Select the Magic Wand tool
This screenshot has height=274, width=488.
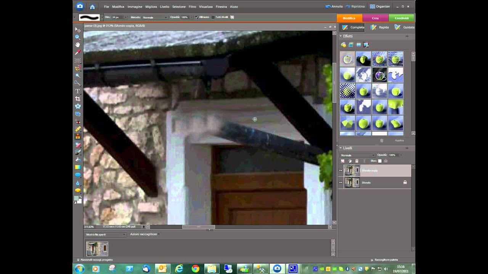78,76
